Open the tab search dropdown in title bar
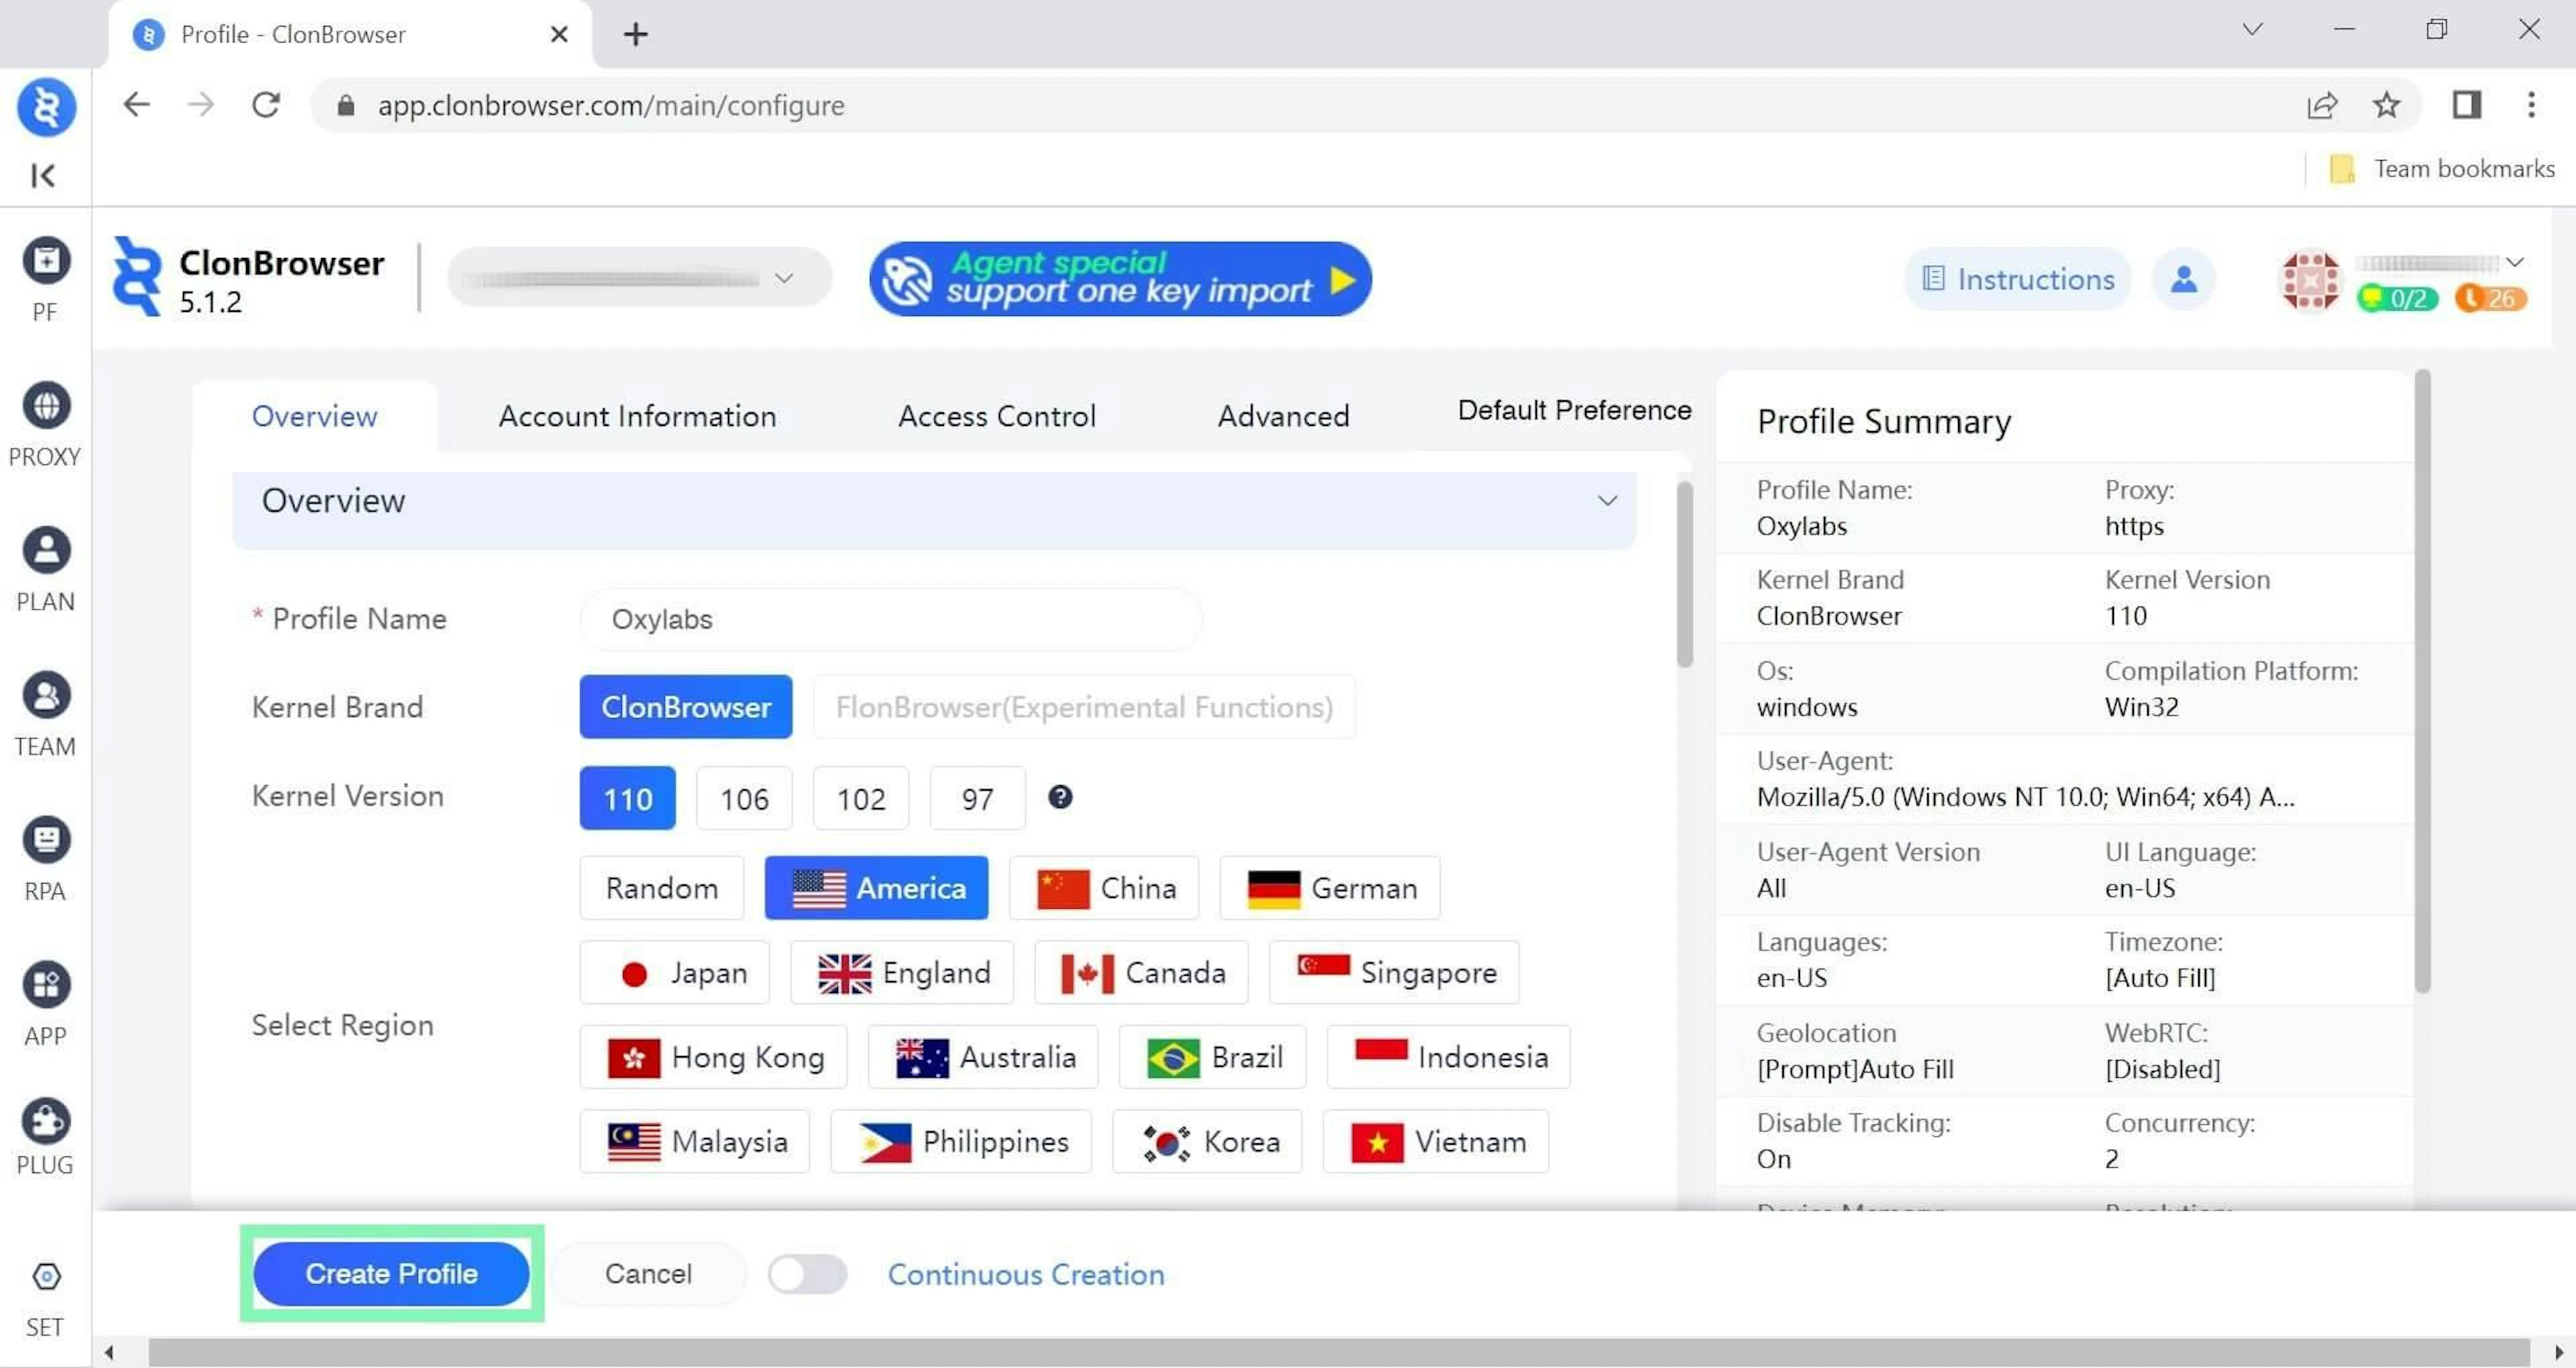Image resolution: width=2576 pixels, height=1368 pixels. (x=2252, y=30)
